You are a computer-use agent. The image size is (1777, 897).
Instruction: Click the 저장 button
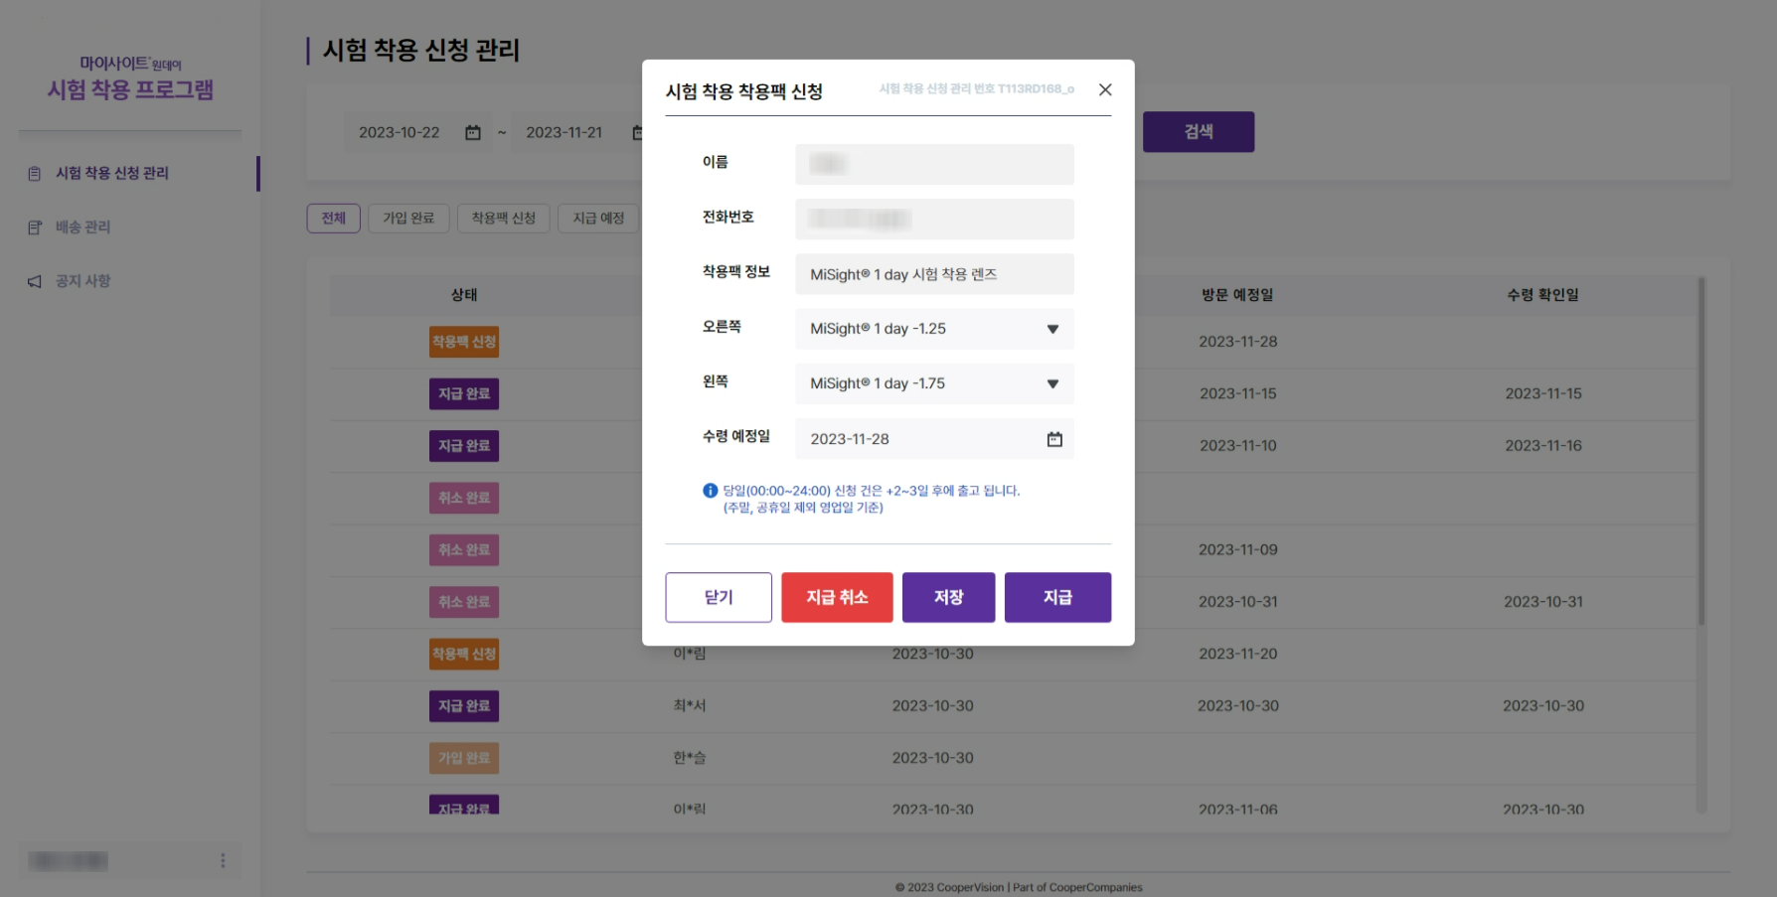948,597
